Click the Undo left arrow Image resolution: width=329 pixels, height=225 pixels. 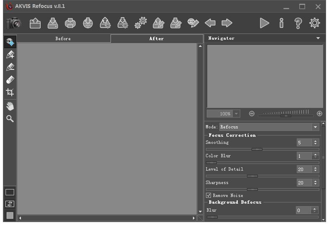click(x=210, y=23)
